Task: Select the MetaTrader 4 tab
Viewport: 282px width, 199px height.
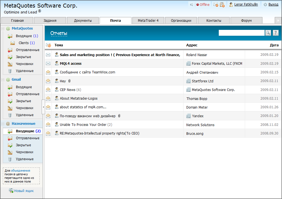Action: click(148, 20)
